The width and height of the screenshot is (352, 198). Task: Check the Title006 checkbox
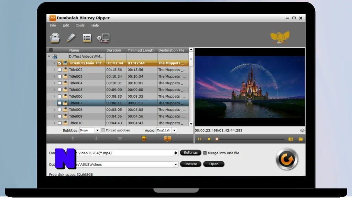coord(59,96)
